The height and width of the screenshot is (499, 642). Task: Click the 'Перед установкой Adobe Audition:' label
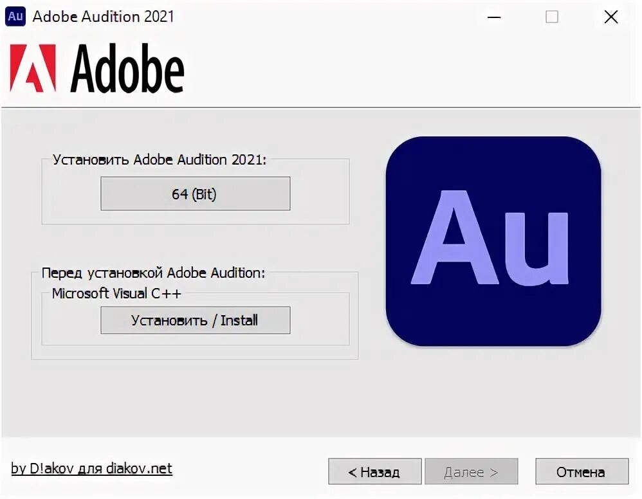click(154, 273)
